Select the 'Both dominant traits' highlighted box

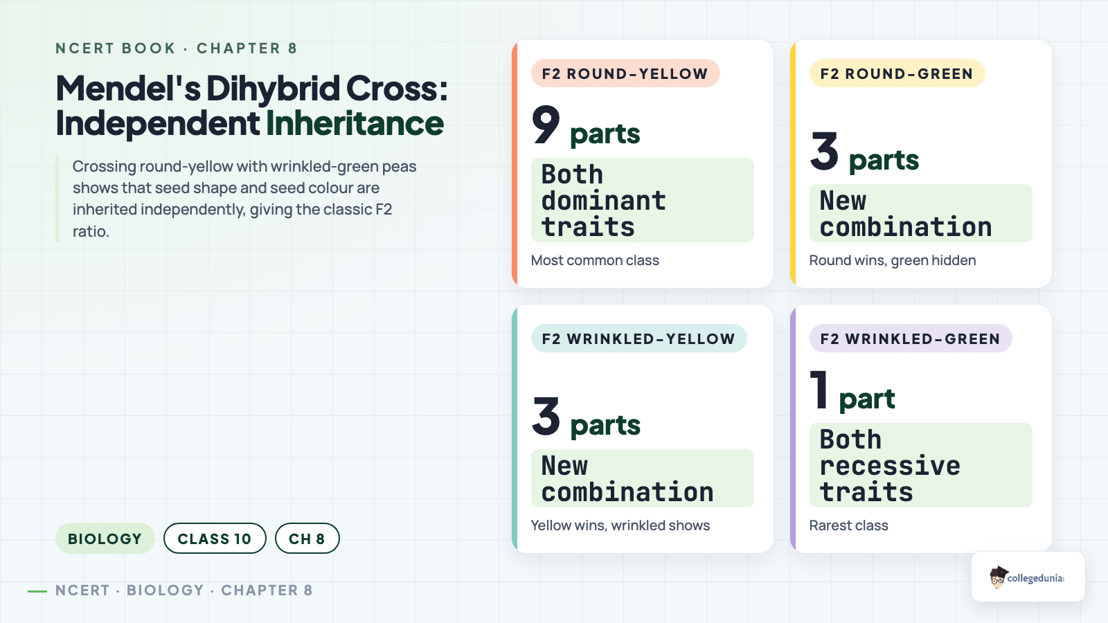click(643, 200)
